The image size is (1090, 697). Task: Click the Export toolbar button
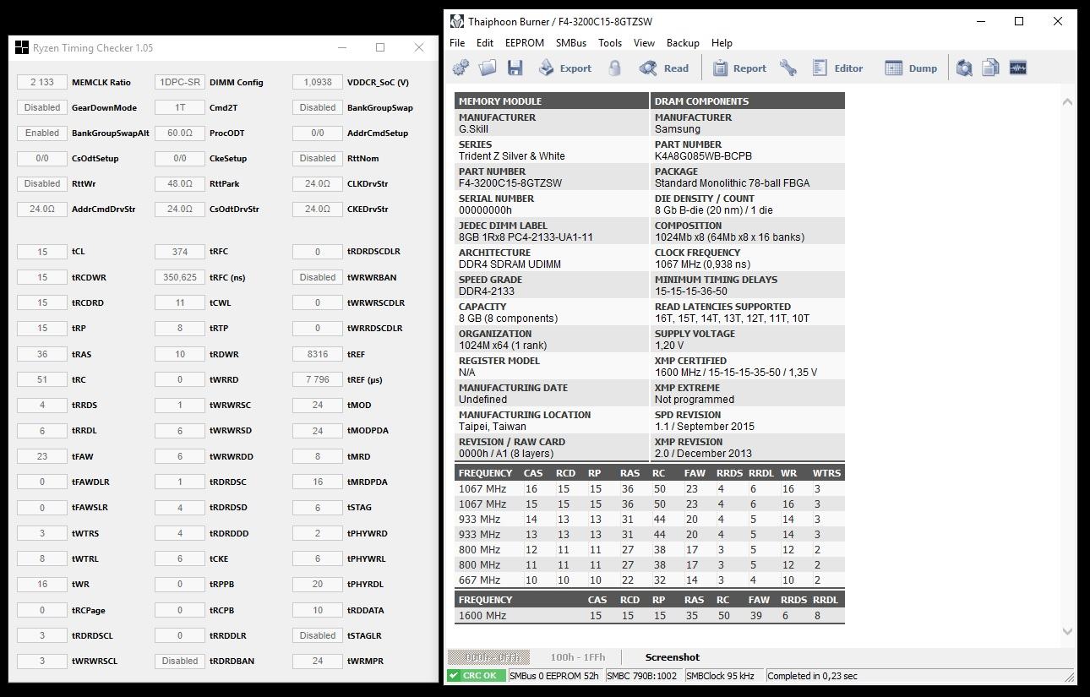(565, 68)
